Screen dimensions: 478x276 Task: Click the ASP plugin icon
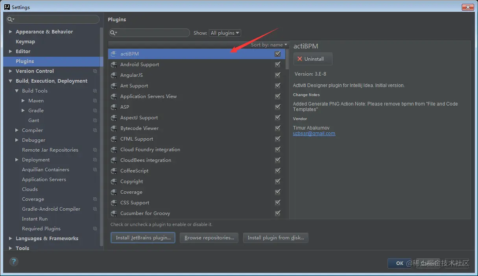click(114, 107)
